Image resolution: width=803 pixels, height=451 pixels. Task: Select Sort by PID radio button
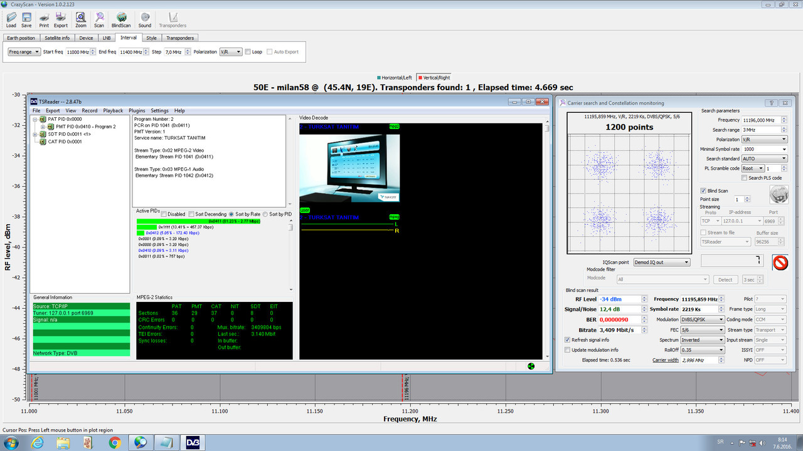[x=265, y=214]
